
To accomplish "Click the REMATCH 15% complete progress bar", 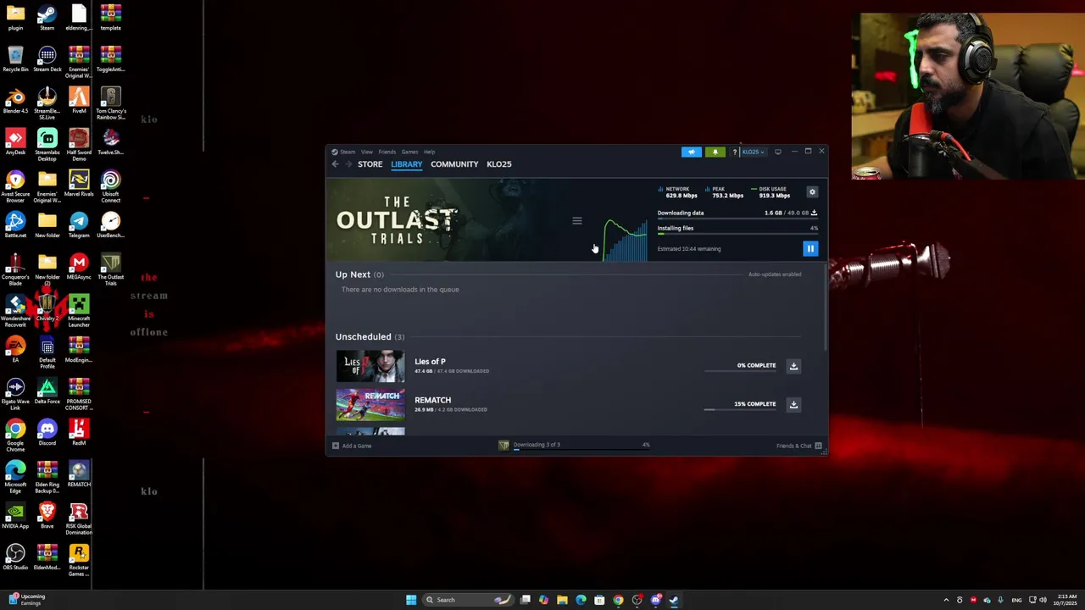I will coord(739,410).
